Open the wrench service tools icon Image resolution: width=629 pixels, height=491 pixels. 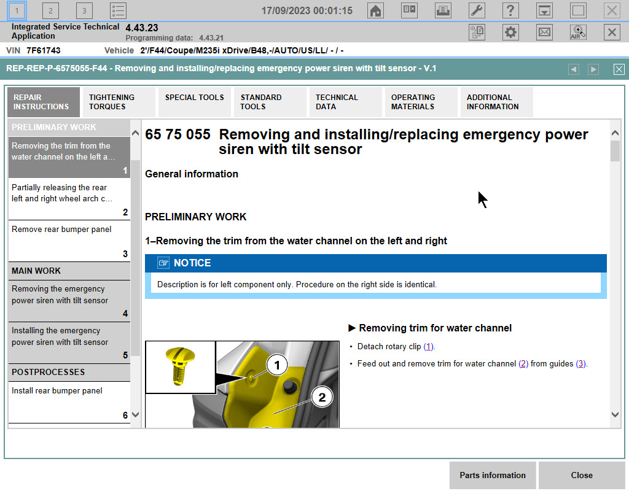[477, 10]
